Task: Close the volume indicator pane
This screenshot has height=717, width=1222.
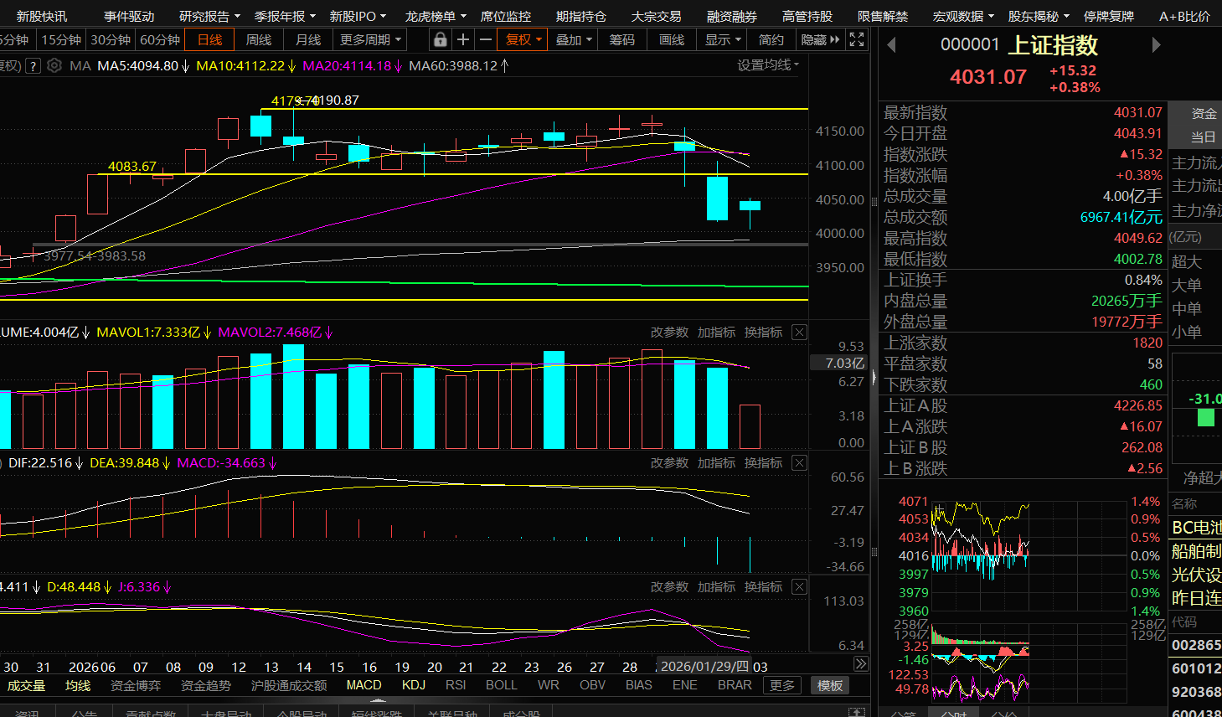Action: coord(800,333)
